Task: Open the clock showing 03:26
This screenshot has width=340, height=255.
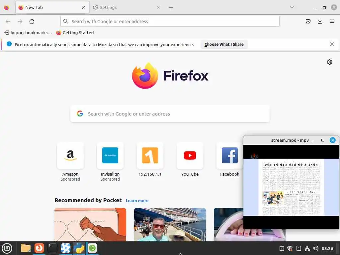Action: click(327, 248)
